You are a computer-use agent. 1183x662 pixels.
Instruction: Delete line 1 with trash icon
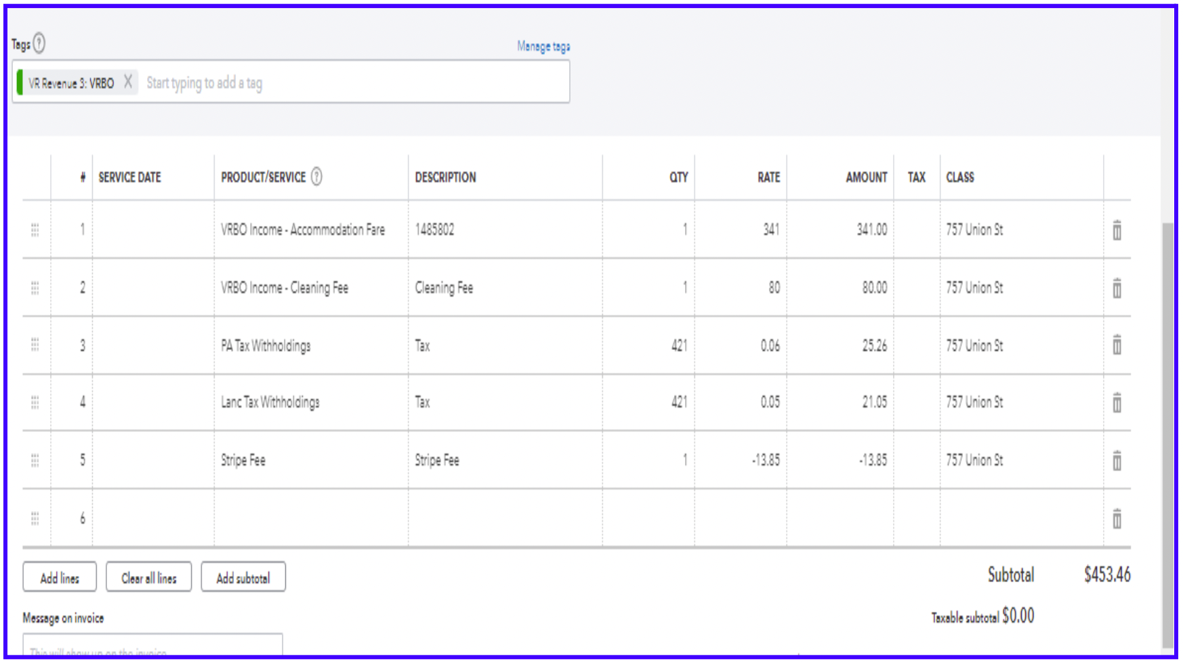(1117, 231)
